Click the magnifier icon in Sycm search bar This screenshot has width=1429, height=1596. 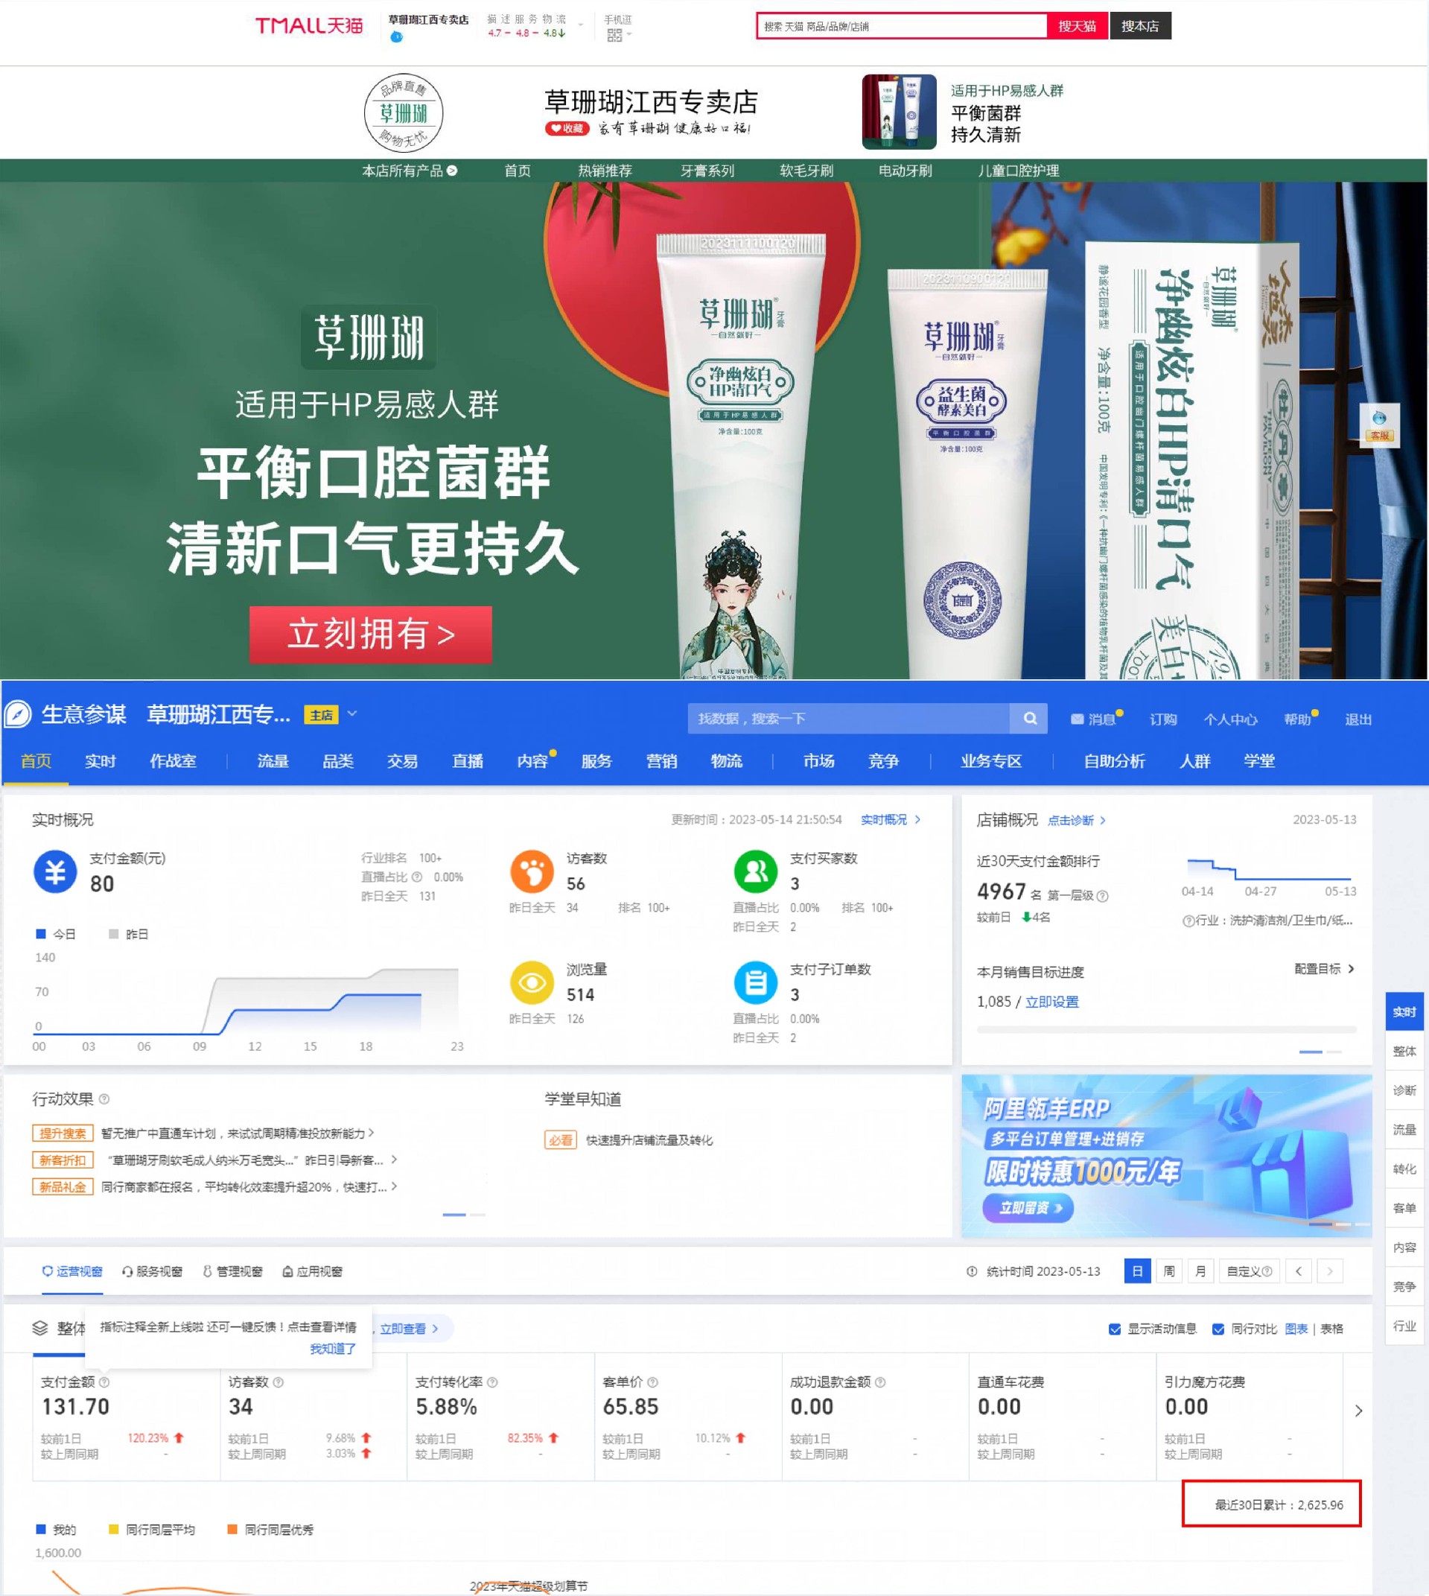click(1029, 717)
